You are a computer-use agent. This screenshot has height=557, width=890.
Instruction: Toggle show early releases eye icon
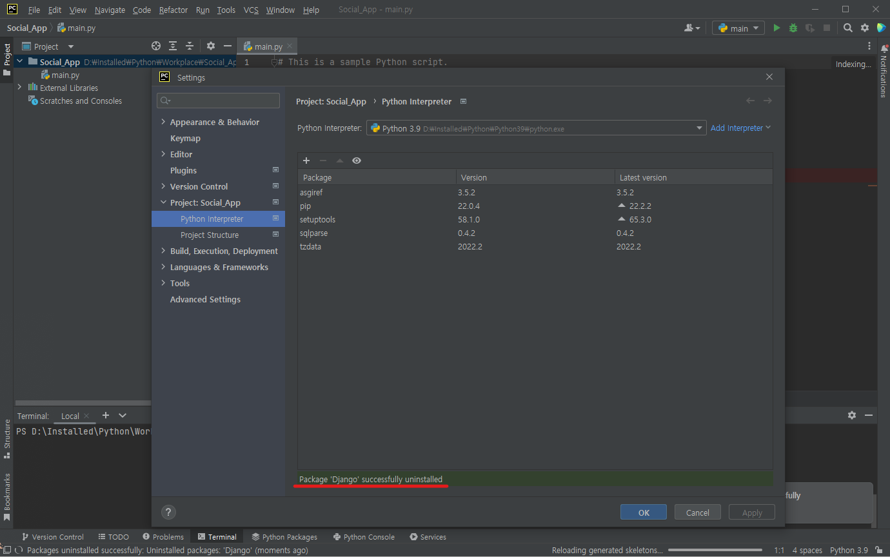click(357, 161)
